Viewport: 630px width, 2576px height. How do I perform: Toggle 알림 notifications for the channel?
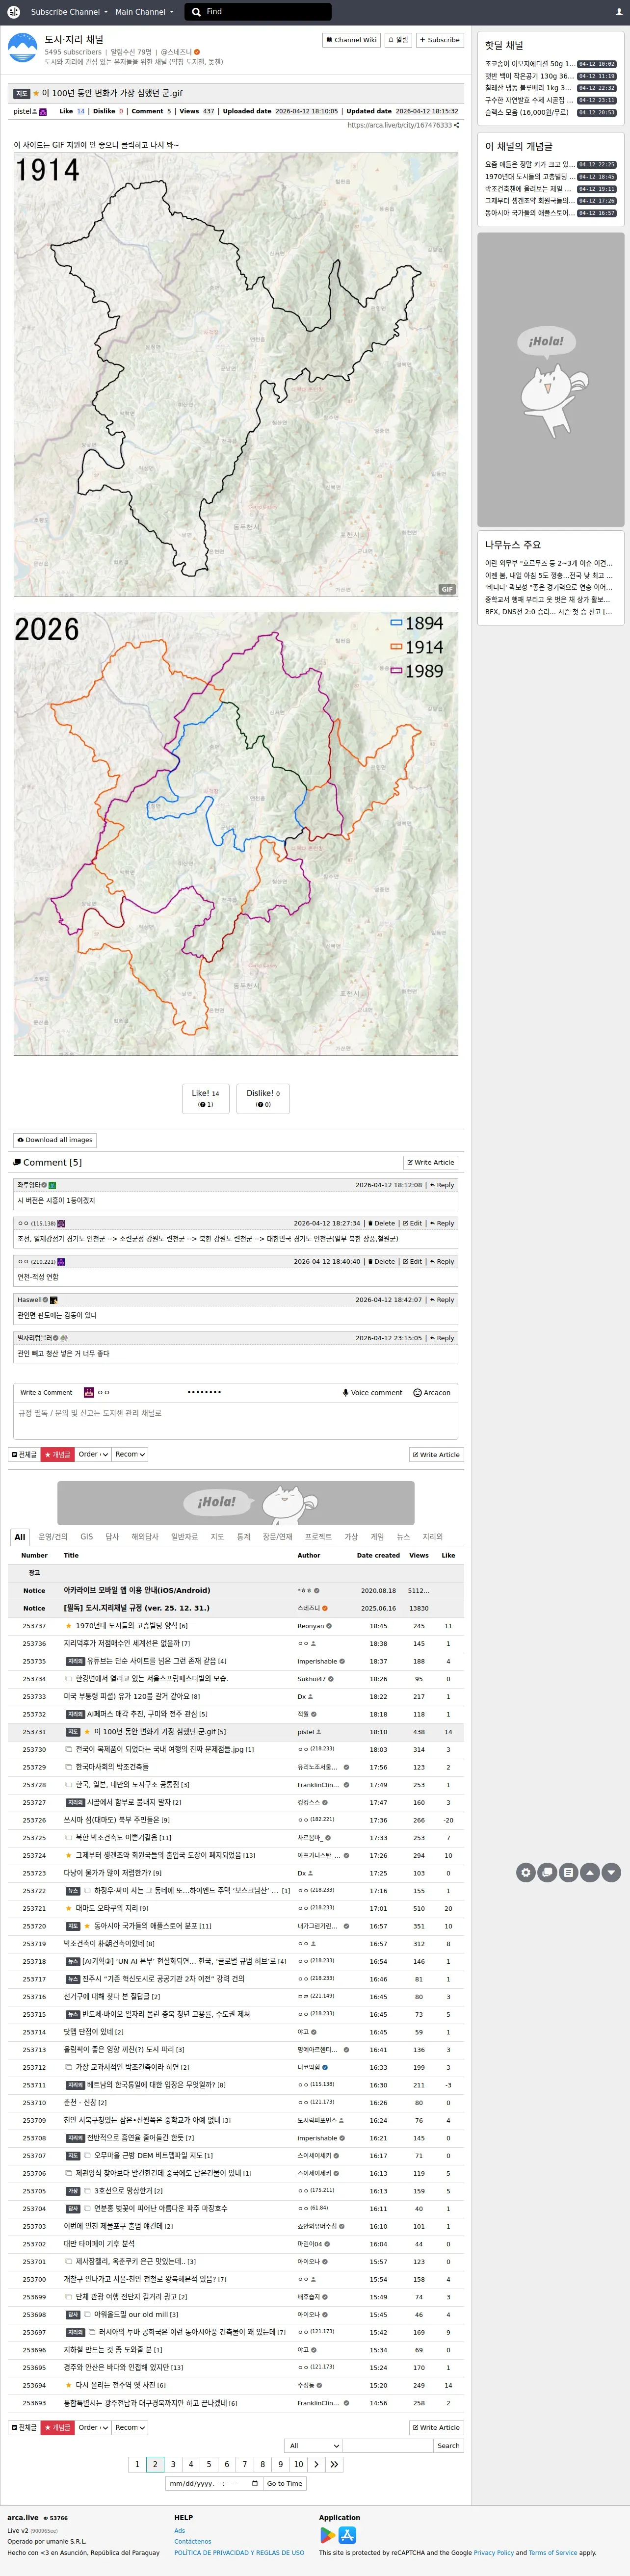(x=398, y=40)
